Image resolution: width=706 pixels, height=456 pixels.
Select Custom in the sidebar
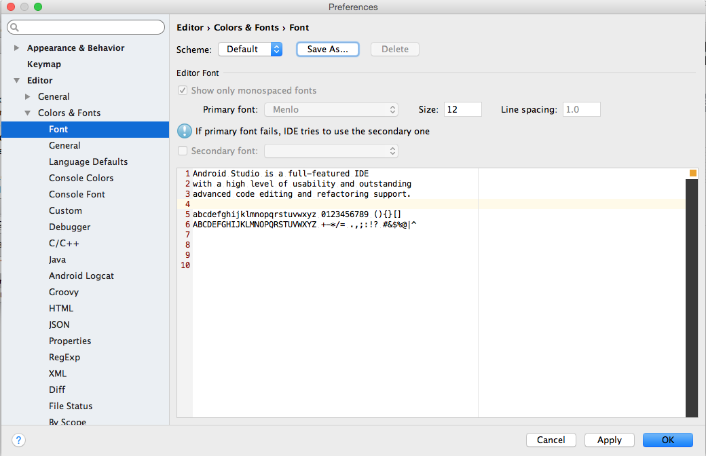pos(65,210)
